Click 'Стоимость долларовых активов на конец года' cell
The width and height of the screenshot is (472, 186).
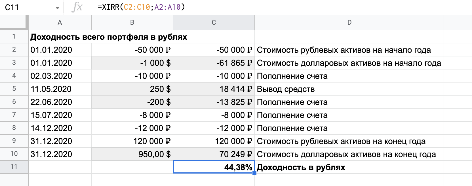click(349, 154)
